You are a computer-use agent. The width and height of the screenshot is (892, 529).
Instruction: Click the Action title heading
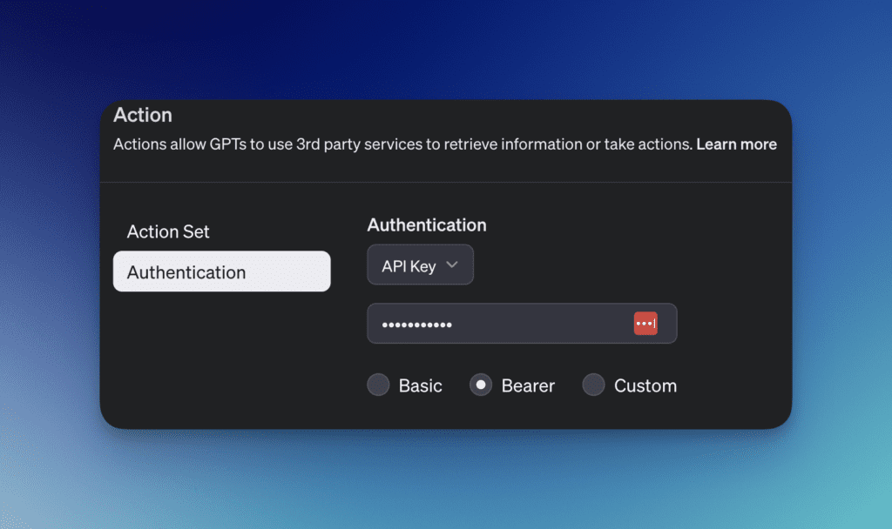tap(143, 115)
